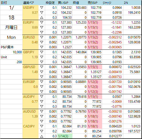The image size is (142, 139).
Task: Click the down triangle in the AUDJPY 0.1 row
Action: (x=42, y=97)
